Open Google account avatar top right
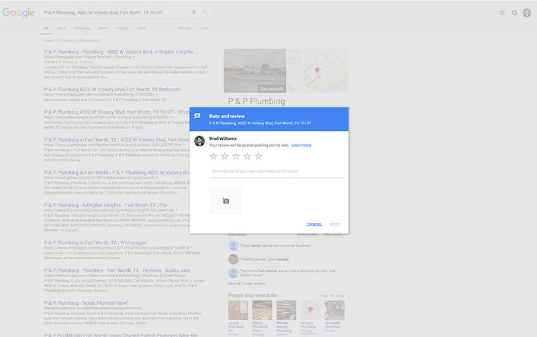The image size is (537, 337). point(527,13)
